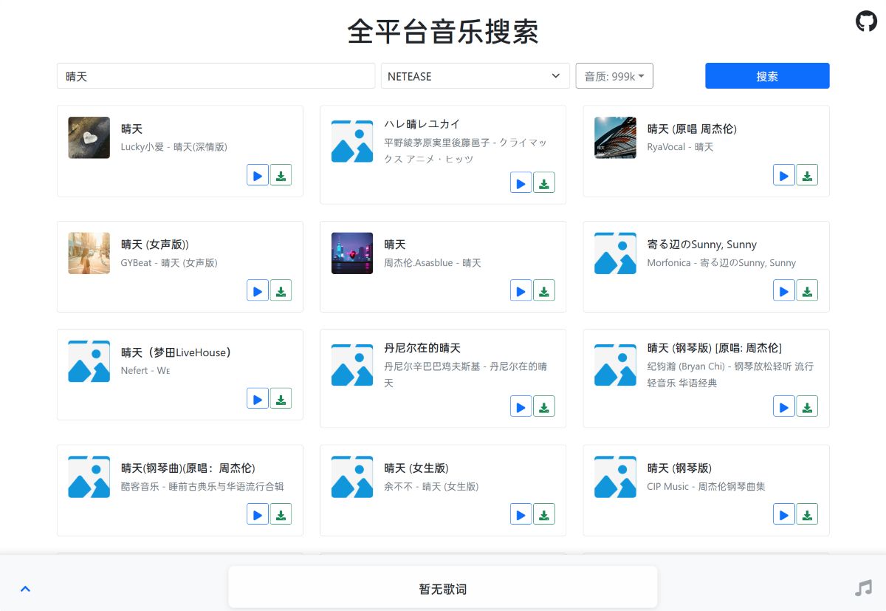Play 晴天 (钢琴版) by 纪钧瀚

pos(784,406)
